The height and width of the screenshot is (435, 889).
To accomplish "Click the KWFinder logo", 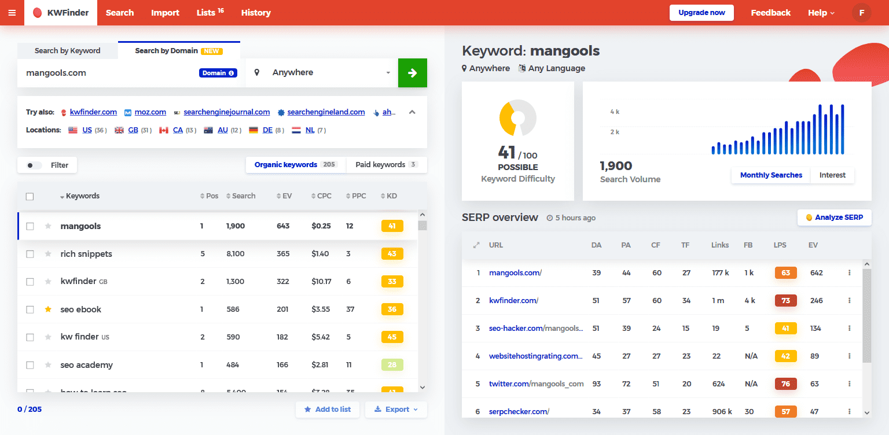I will (x=60, y=12).
